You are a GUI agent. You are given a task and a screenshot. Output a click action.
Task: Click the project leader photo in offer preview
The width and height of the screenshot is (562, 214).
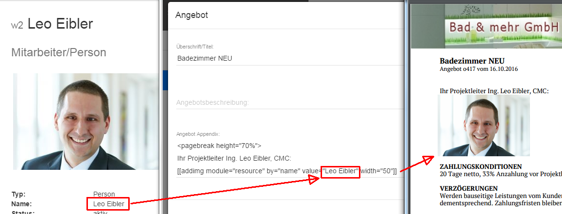point(484,126)
